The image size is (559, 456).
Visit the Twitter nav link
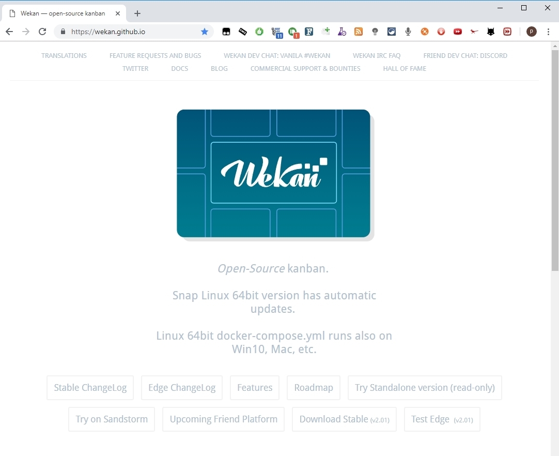(135, 69)
